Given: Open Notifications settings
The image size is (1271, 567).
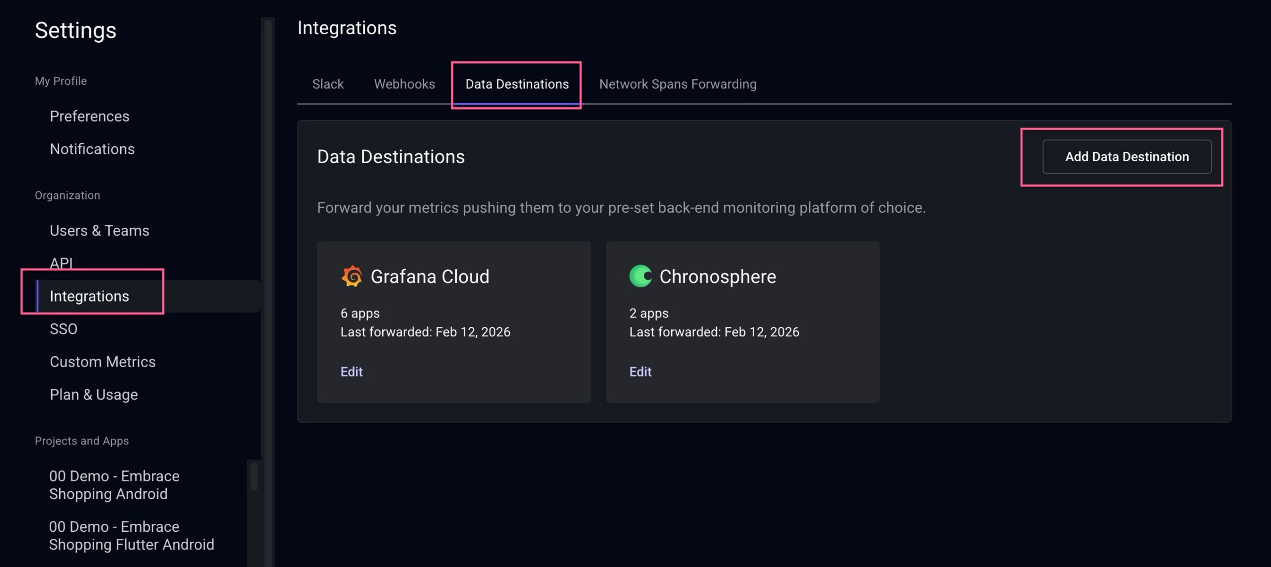Looking at the screenshot, I should [x=92, y=148].
